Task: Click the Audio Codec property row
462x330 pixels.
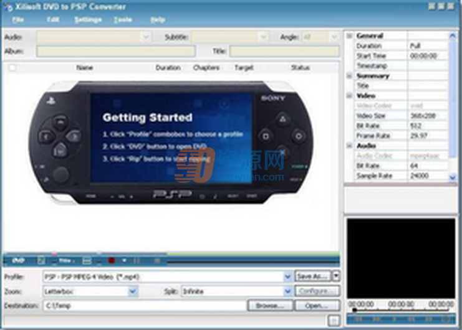Action: 402,156
